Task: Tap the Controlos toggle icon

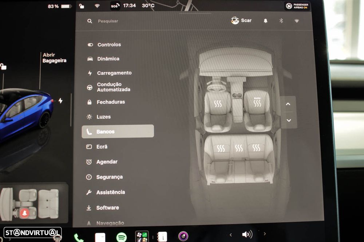Action: pyautogui.click(x=90, y=45)
